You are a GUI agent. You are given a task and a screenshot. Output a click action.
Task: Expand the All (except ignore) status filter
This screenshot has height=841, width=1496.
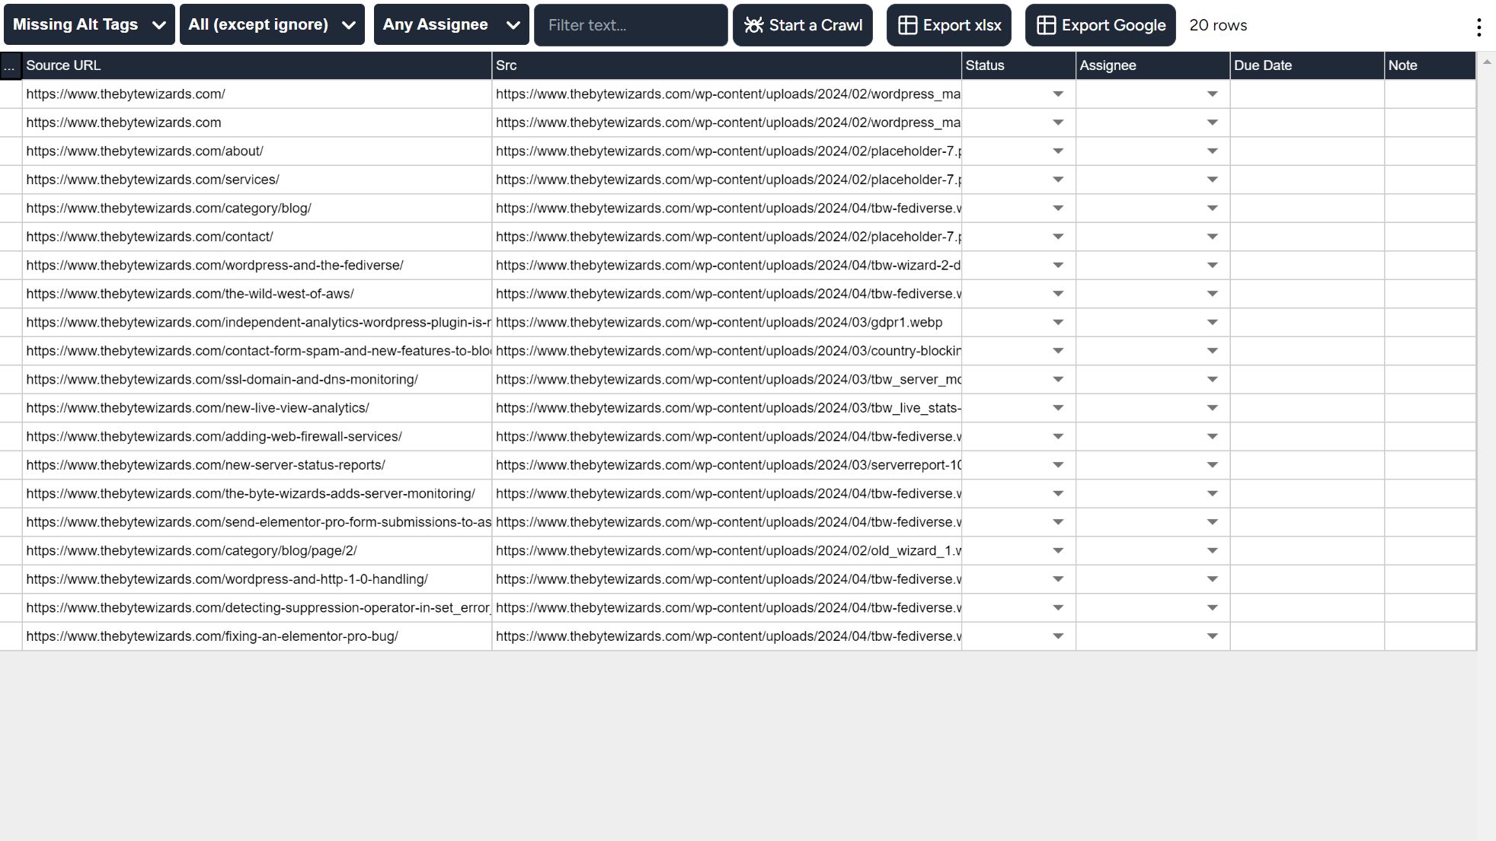[272, 25]
